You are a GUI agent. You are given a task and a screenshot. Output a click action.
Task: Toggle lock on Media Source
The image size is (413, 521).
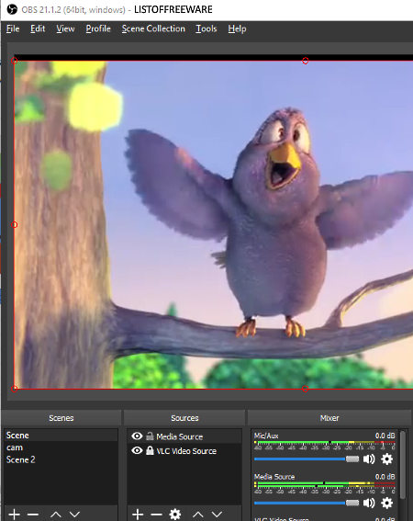[151, 436]
